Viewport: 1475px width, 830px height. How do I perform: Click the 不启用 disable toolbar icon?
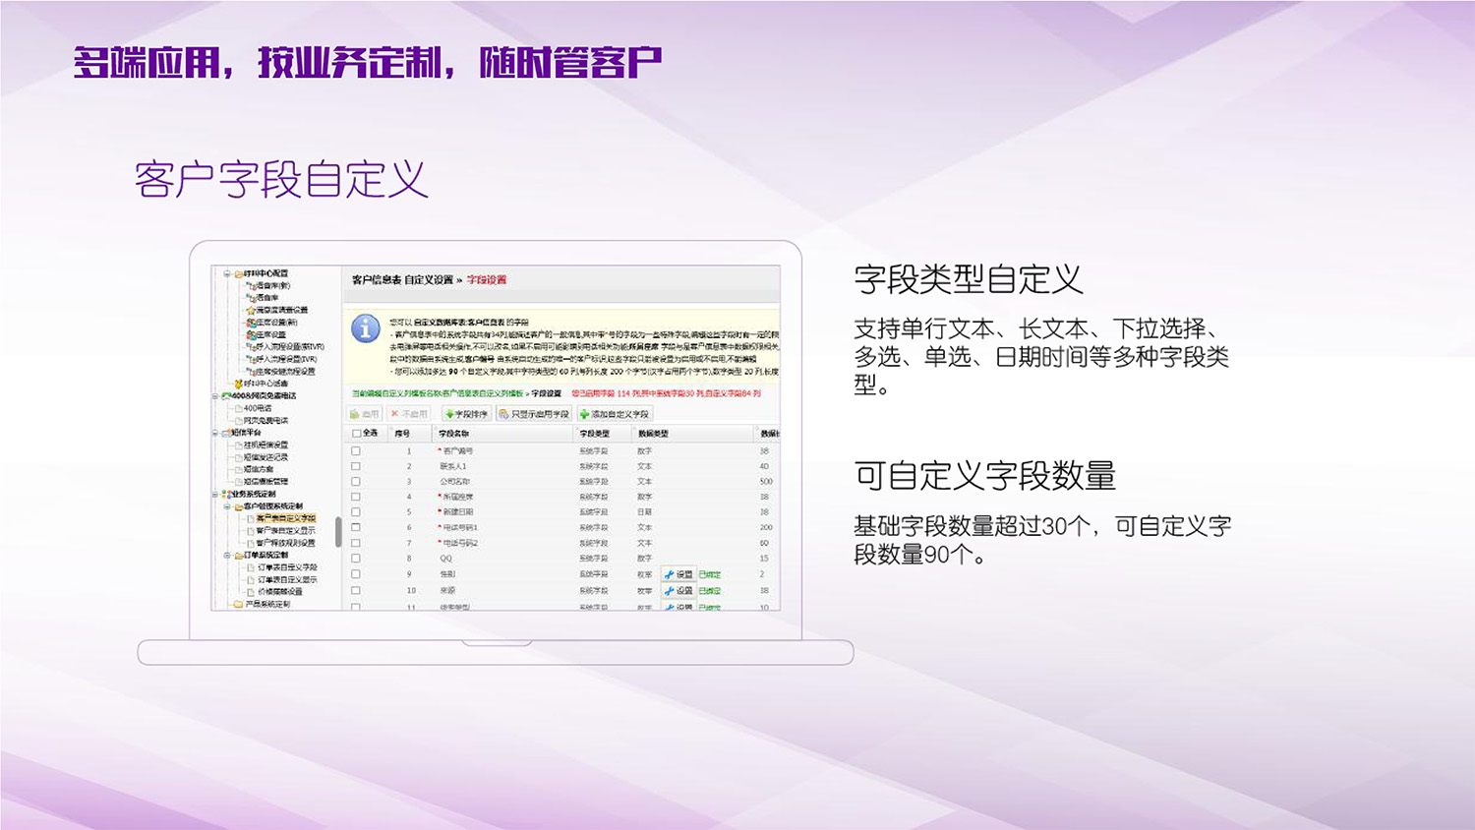[x=394, y=413]
